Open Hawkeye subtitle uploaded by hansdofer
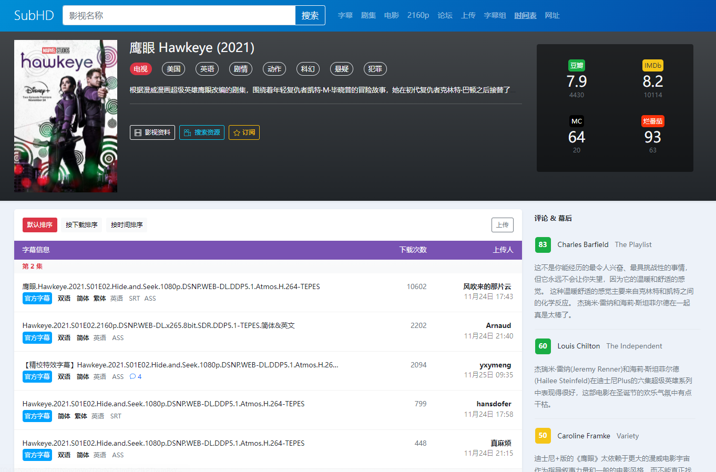The image size is (716, 472). 163,404
